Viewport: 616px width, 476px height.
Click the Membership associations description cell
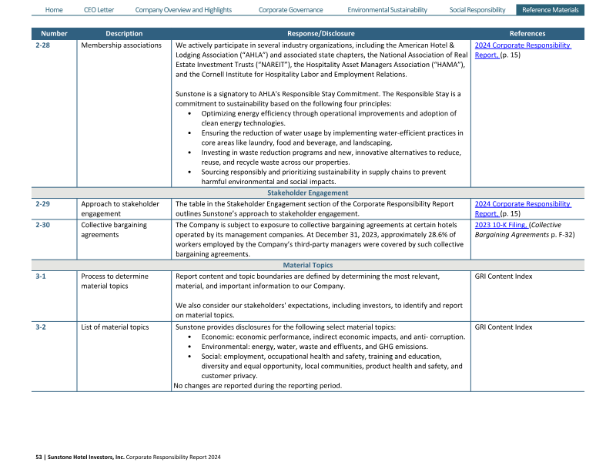pos(121,45)
